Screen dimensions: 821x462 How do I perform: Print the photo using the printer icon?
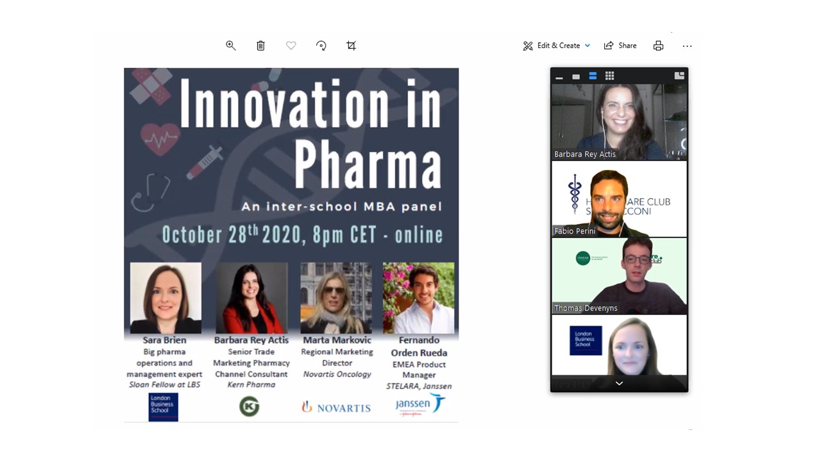658,46
